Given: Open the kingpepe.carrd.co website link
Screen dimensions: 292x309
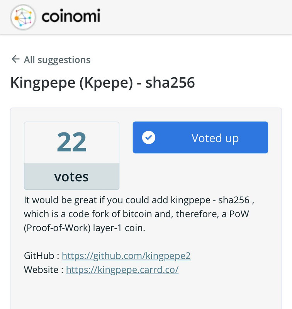Looking at the screenshot, I should (122, 270).
